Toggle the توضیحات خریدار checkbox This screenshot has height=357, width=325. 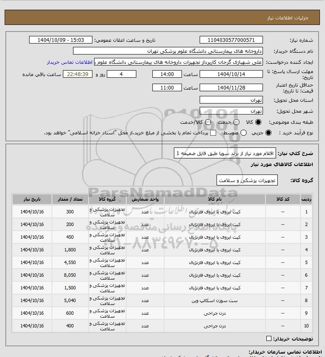tap(269, 338)
